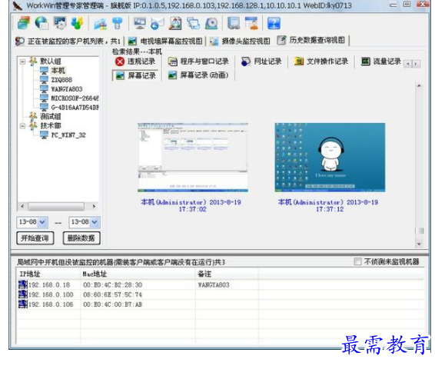Select the row for 192.168.0.106
This screenshot has width=435, height=369.
point(221,304)
